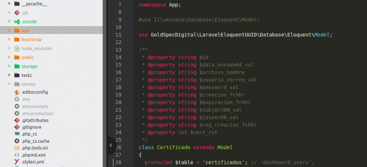Click the green storage folder icon
This screenshot has width=367, height=167.
(x=17, y=66)
